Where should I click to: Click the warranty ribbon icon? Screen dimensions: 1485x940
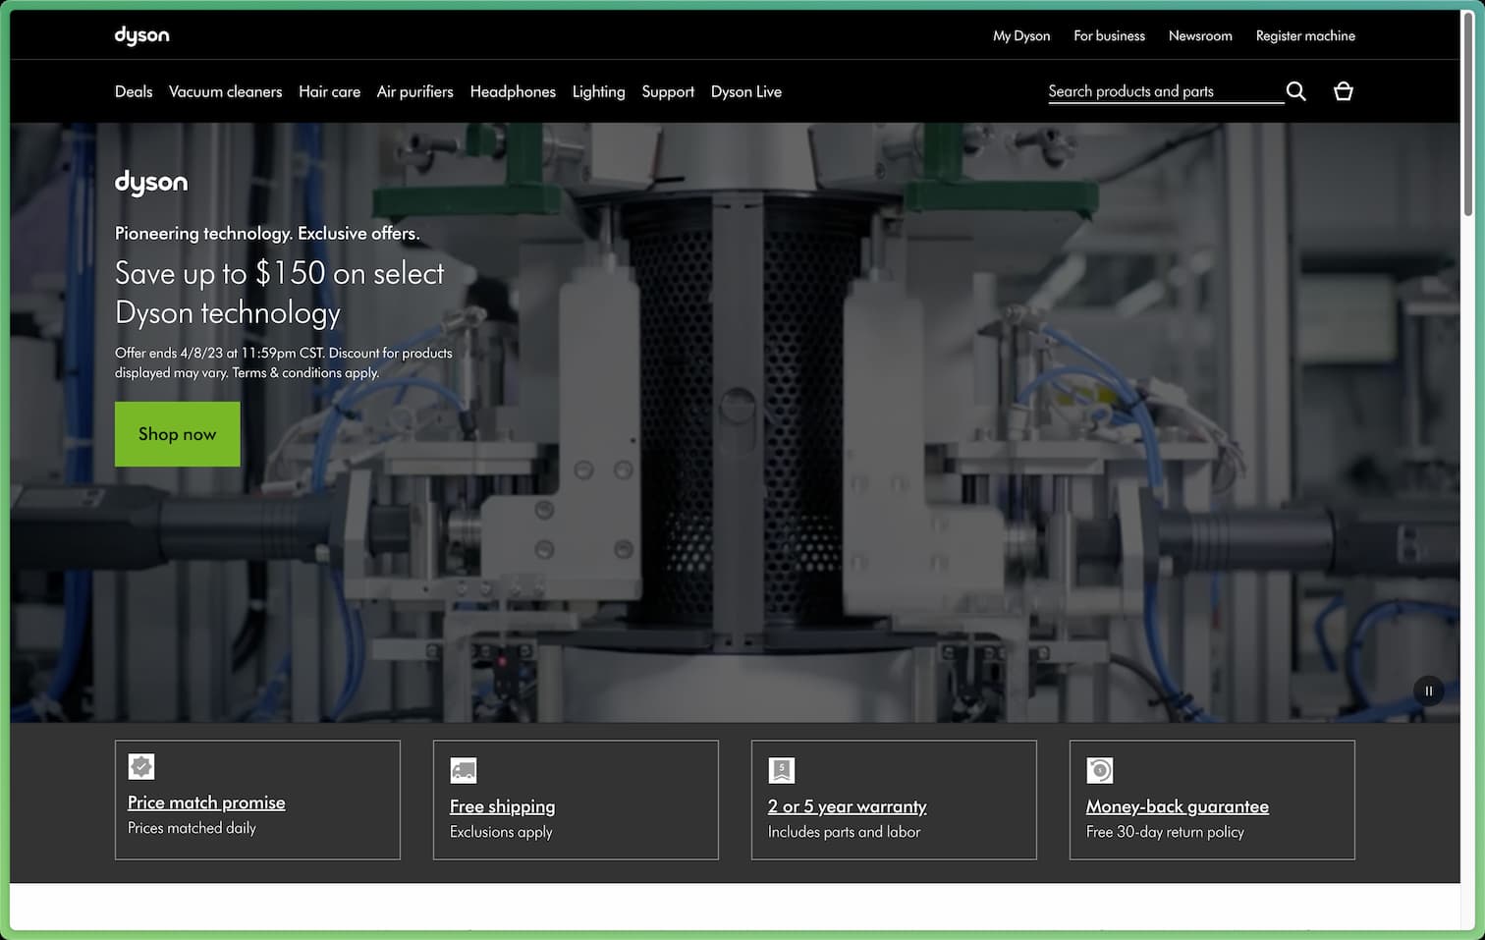(x=782, y=770)
